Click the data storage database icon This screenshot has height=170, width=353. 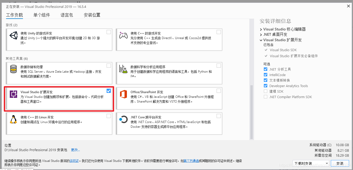(13, 69)
